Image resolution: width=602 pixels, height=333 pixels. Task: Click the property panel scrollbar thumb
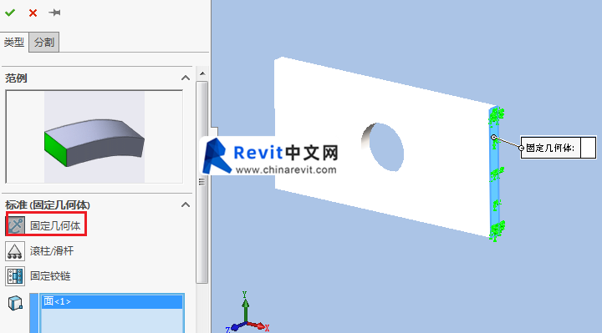pyautogui.click(x=202, y=182)
